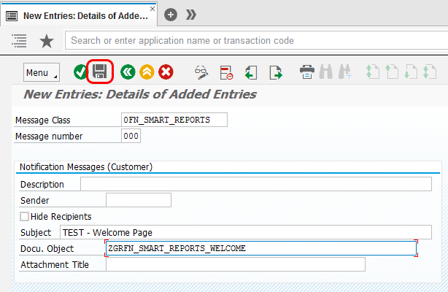The width and height of the screenshot is (448, 292).
Task: Open the Menu dropdown
Action: [42, 73]
